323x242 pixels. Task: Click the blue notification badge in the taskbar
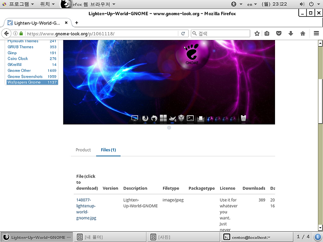[x=318, y=237]
